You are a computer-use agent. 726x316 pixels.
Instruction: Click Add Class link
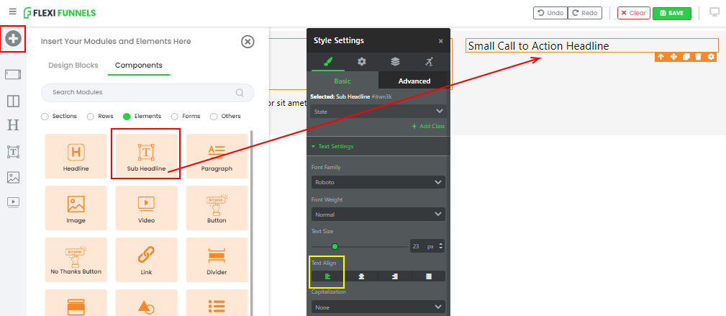[428, 126]
